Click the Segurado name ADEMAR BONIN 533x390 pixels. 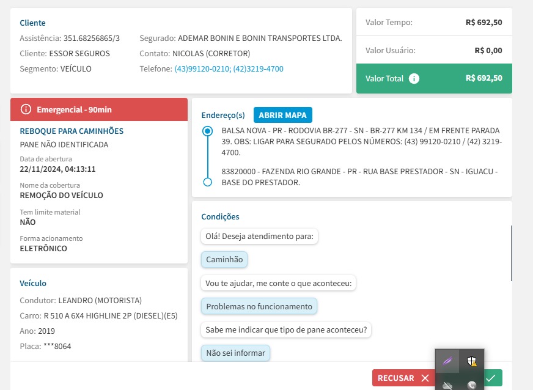point(260,38)
